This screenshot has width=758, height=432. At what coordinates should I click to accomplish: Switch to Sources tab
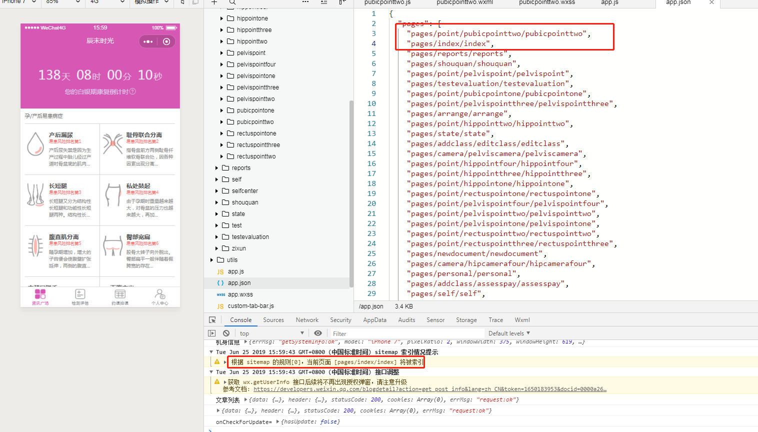[273, 320]
